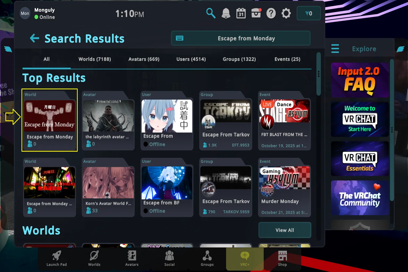Click View All for Worlds
Image resolution: width=408 pixels, height=272 pixels.
(x=285, y=230)
